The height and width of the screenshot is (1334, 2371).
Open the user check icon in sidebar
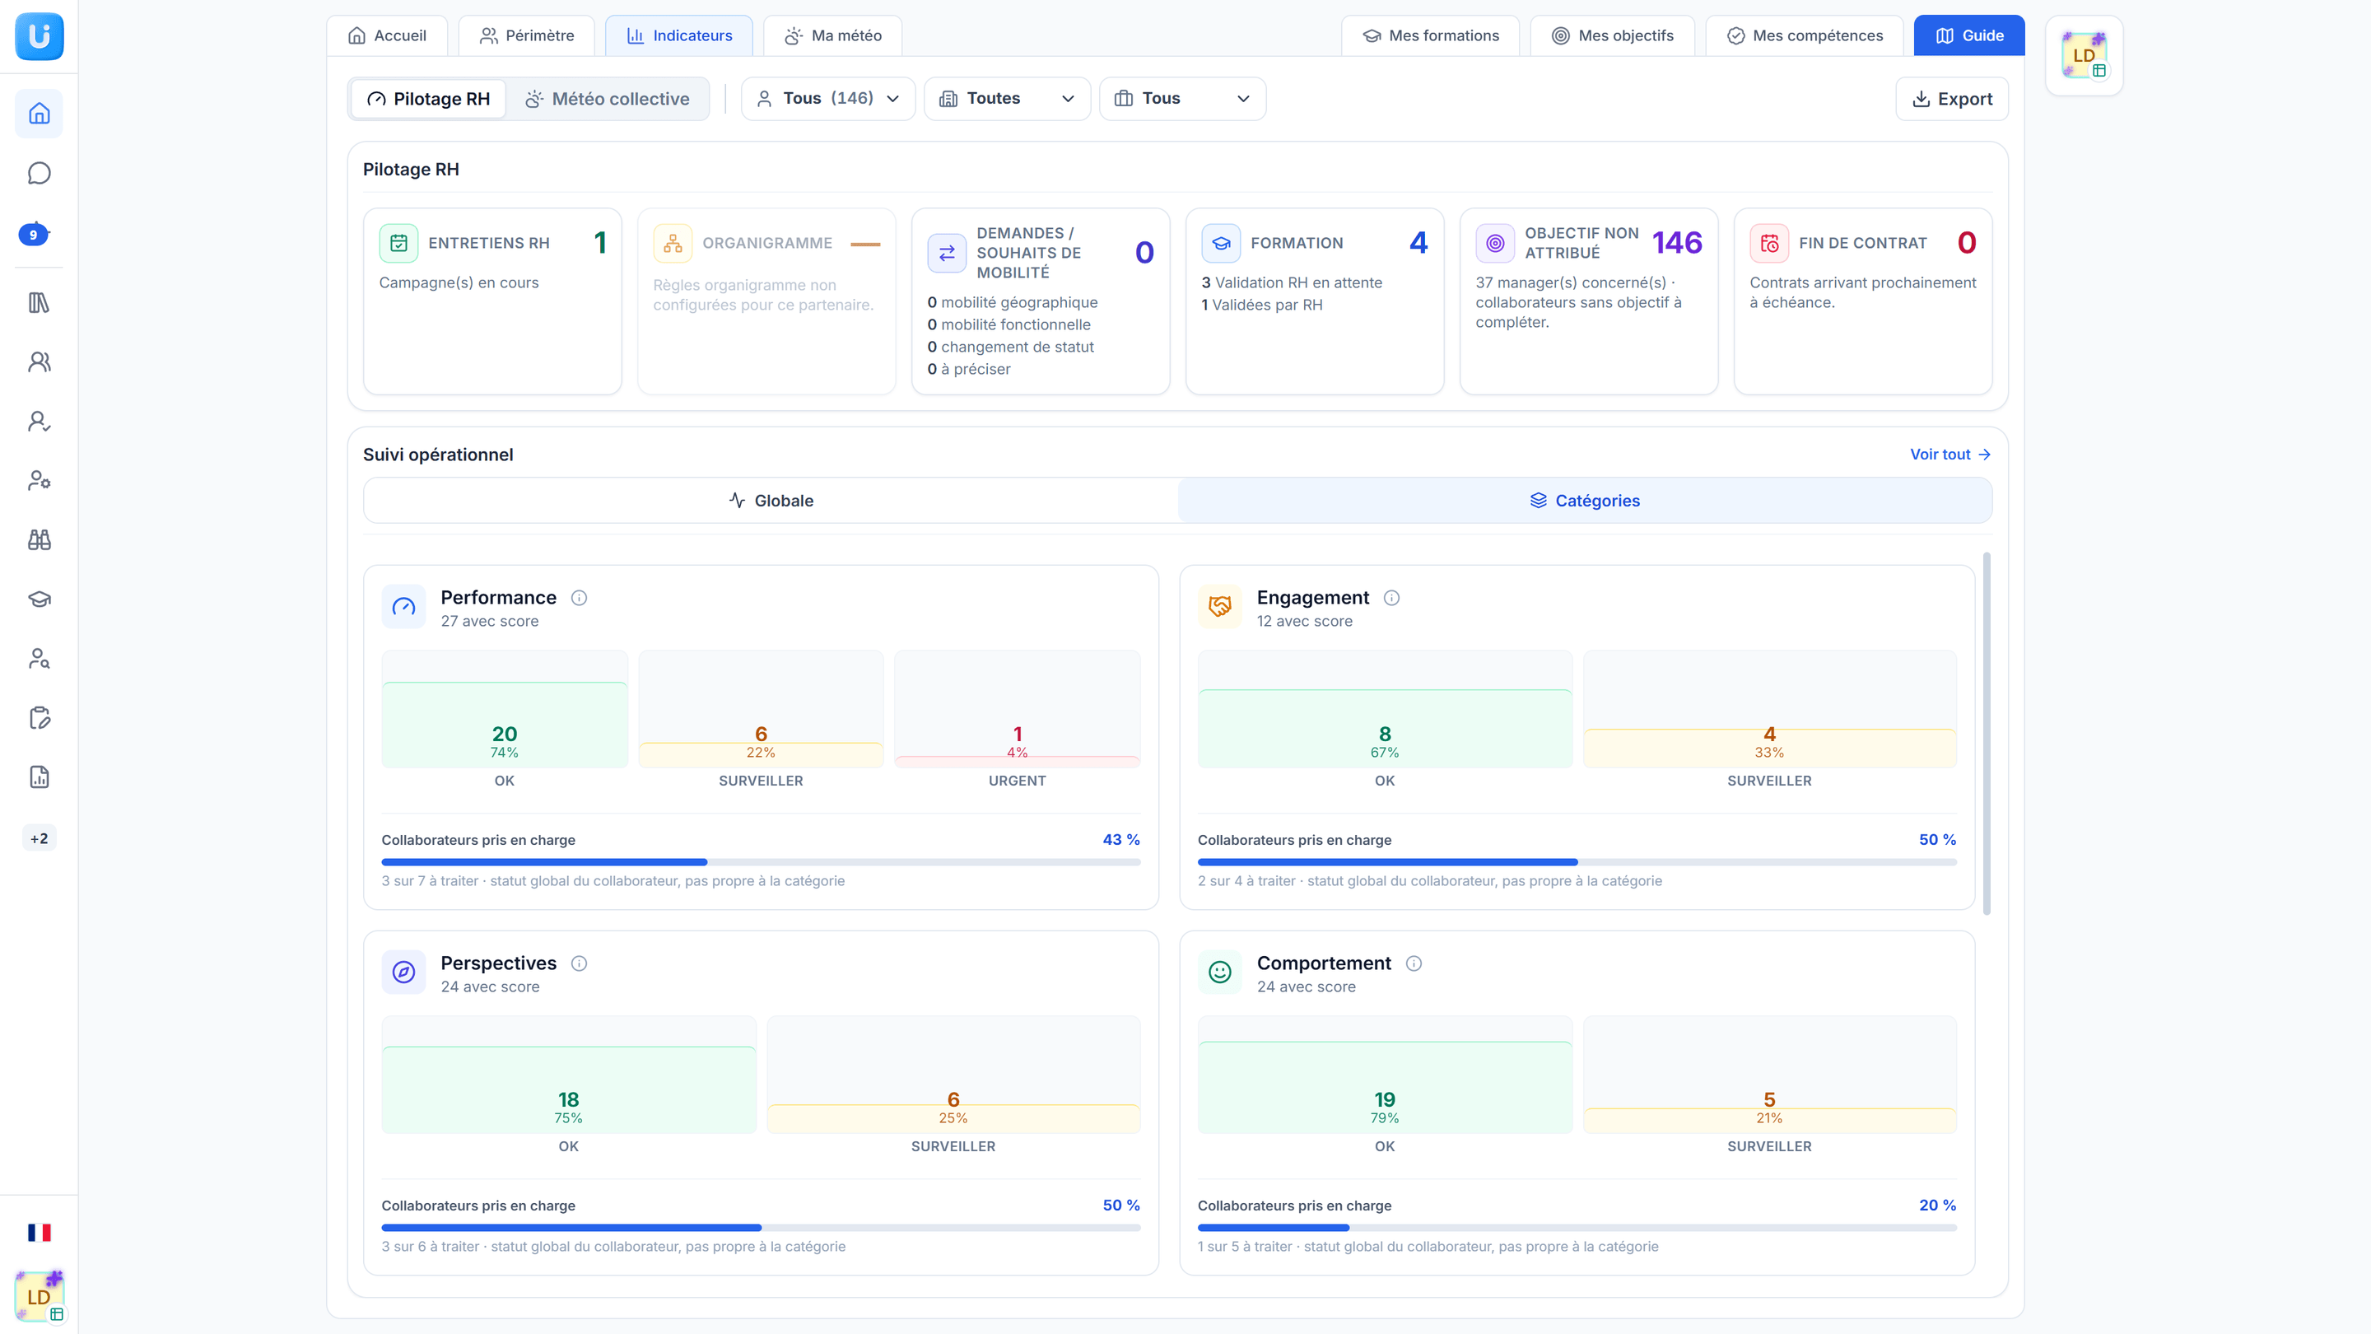tap(39, 421)
